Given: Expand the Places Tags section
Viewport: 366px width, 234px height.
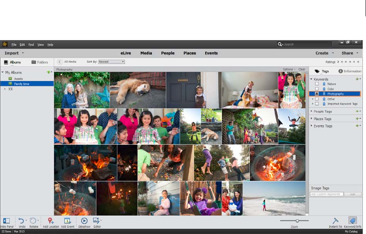Looking at the screenshot, I should pos(311,119).
